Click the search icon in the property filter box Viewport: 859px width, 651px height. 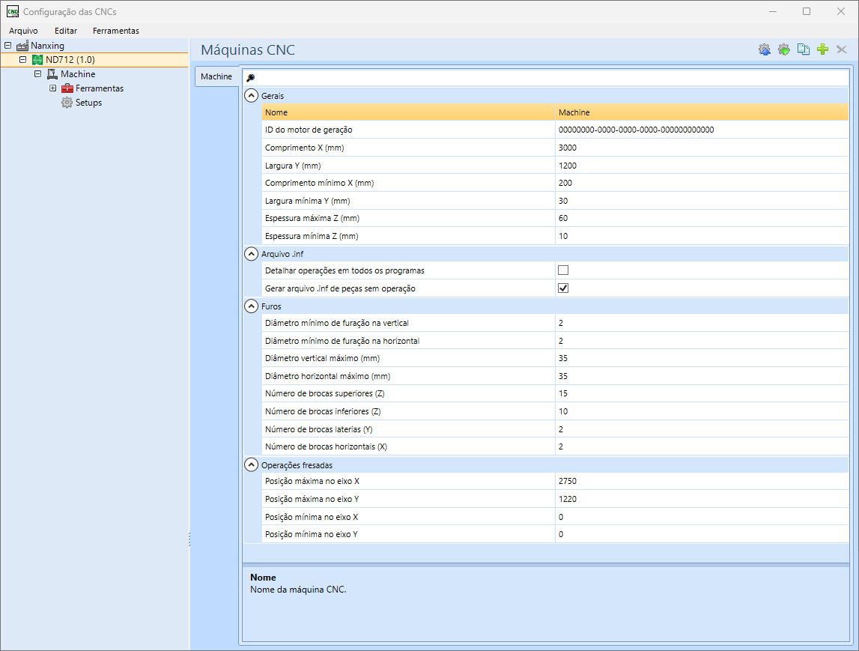[250, 78]
